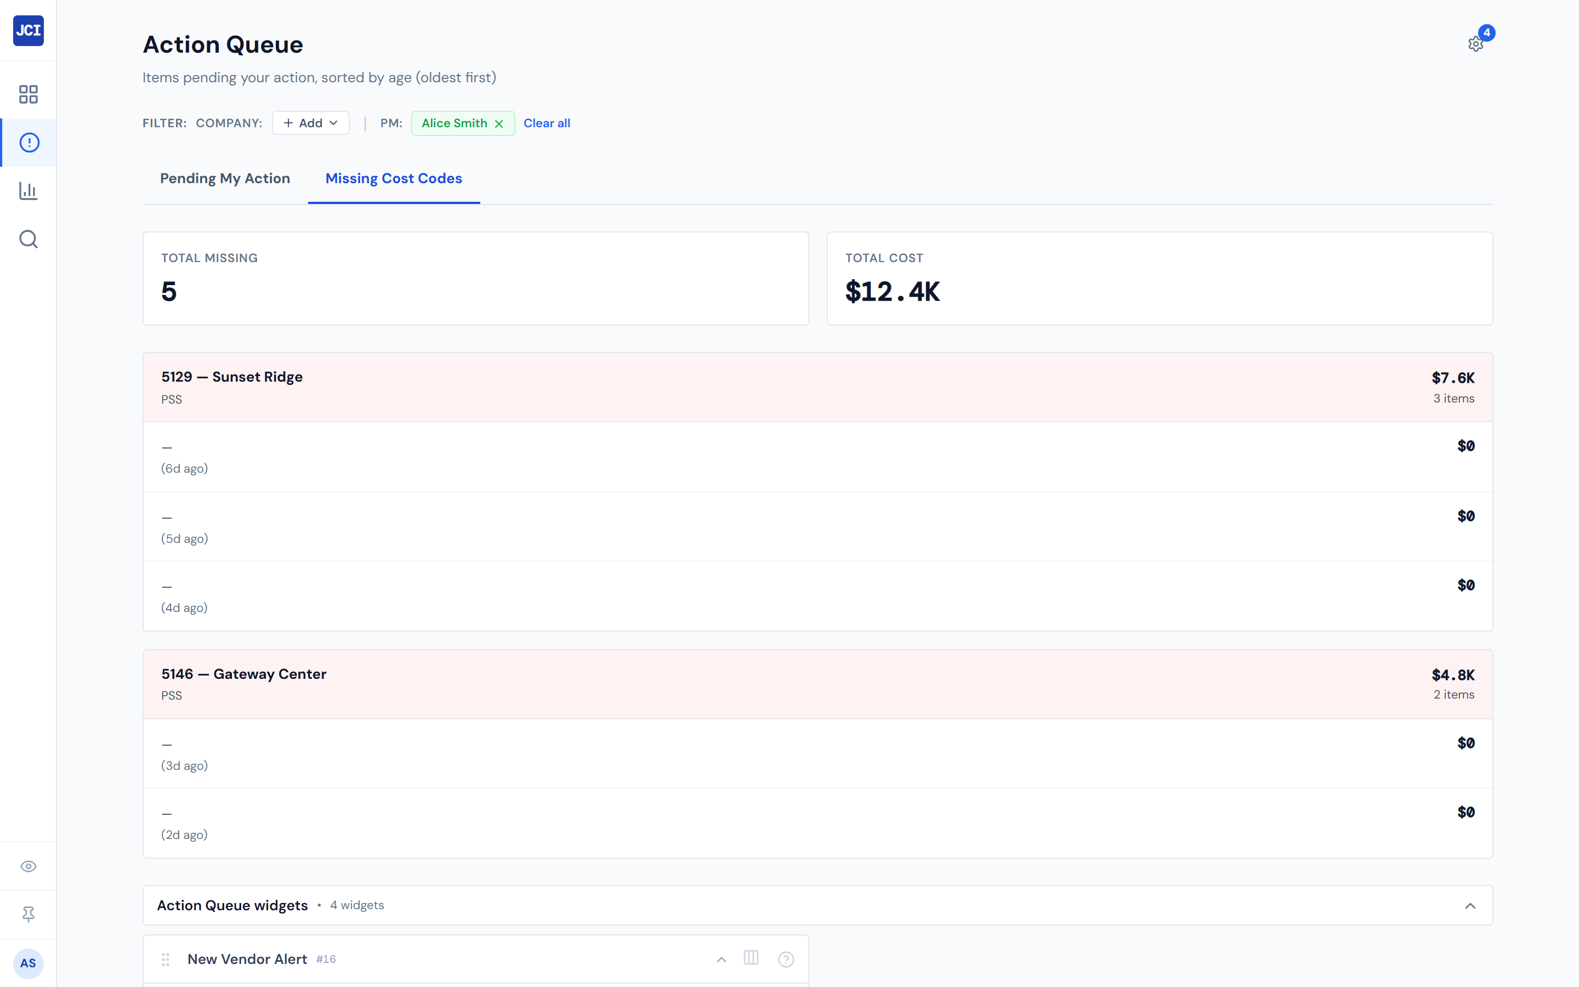Select the alerts icon in the sidebar
Viewport: 1579px width, 987px height.
28,143
